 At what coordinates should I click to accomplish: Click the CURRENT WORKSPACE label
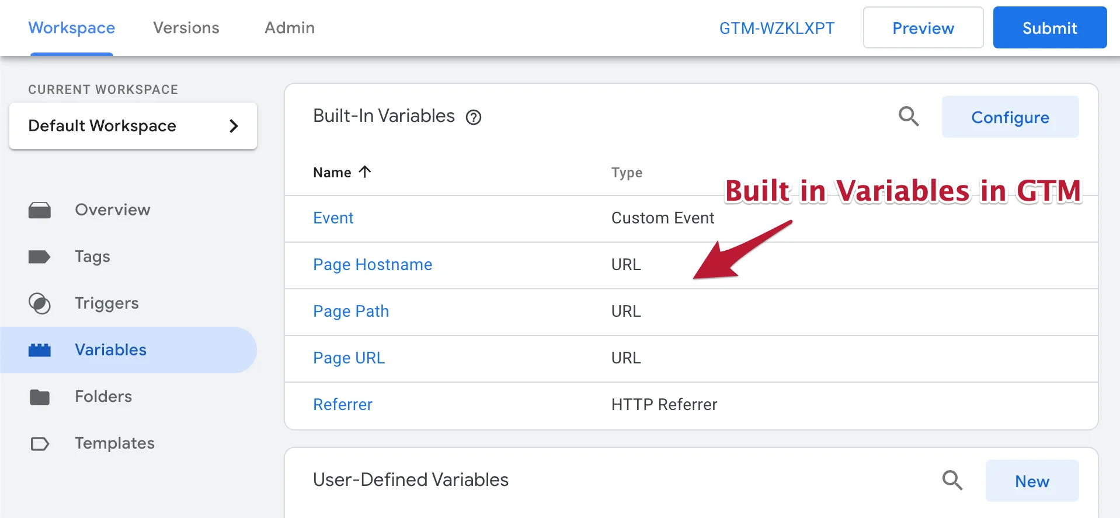[x=103, y=90]
